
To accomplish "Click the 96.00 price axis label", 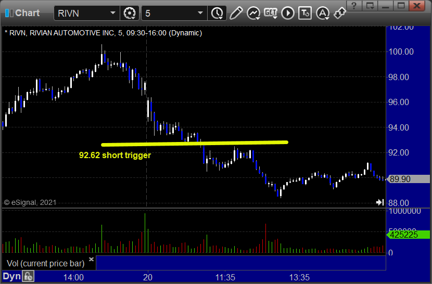I will pyautogui.click(x=399, y=102).
